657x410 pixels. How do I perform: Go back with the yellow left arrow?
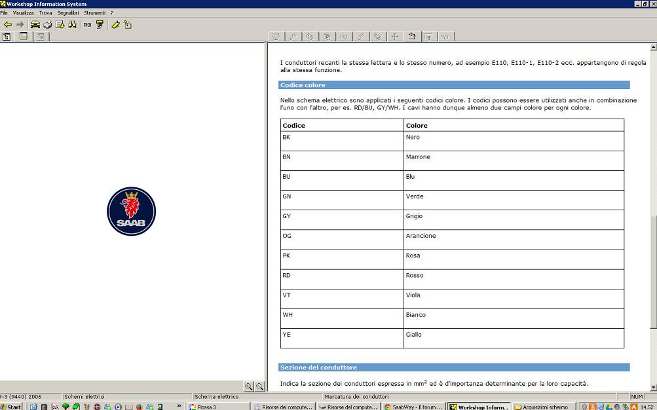coord(8,25)
